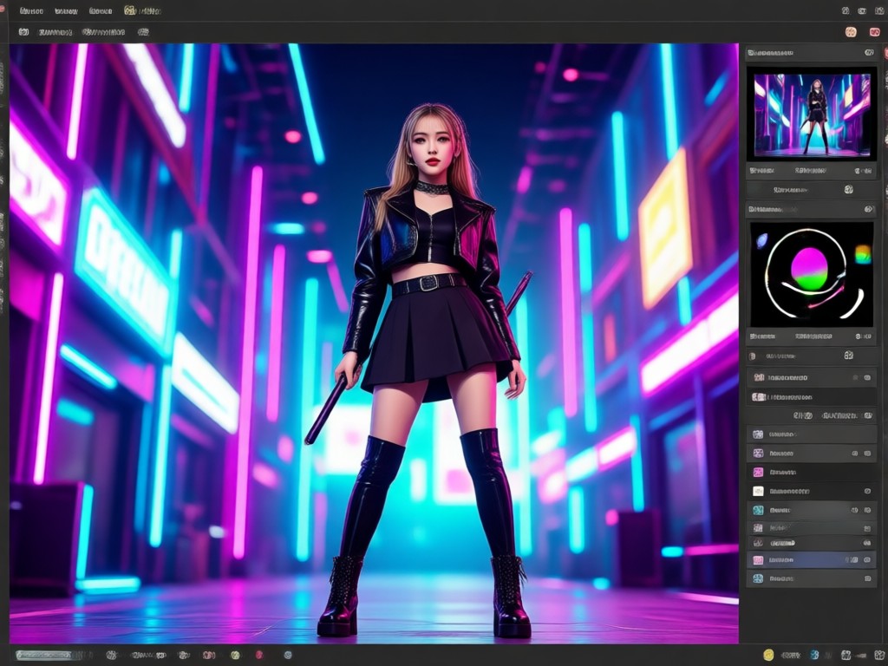Viewport: 888px width, 666px height.
Task: Click the peach circular icon in the upper-right toolbar
Action: [x=851, y=32]
